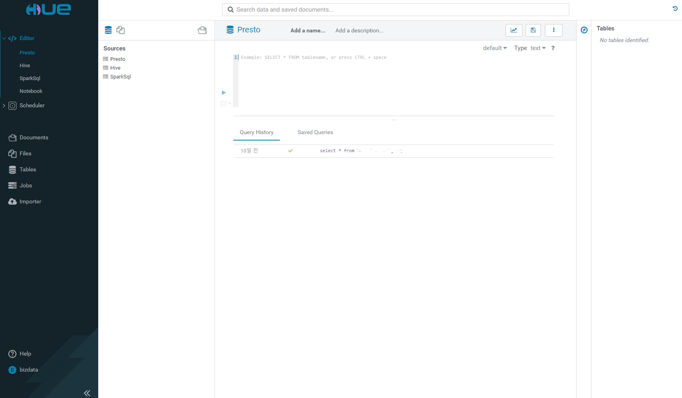Click the Scheduler clock icon
The image size is (682, 398).
tap(12, 106)
